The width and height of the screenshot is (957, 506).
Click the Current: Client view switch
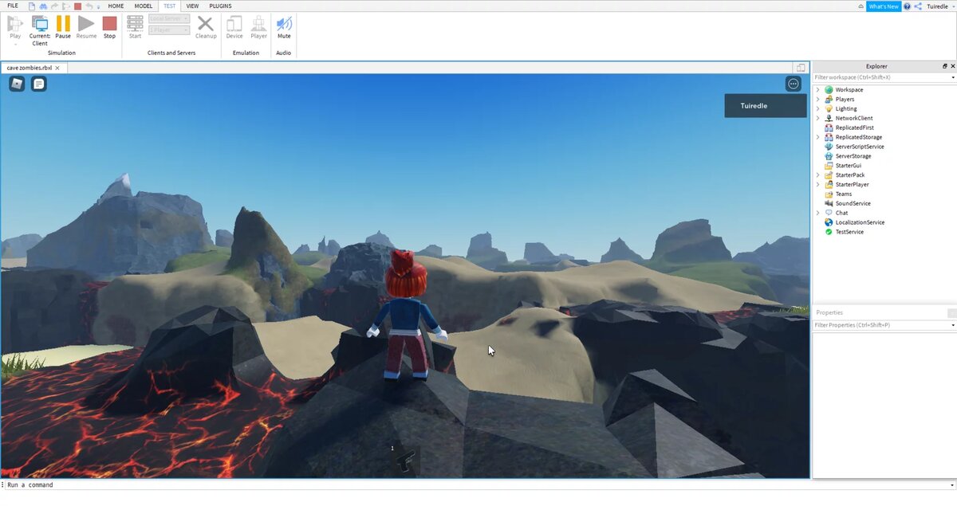point(40,30)
